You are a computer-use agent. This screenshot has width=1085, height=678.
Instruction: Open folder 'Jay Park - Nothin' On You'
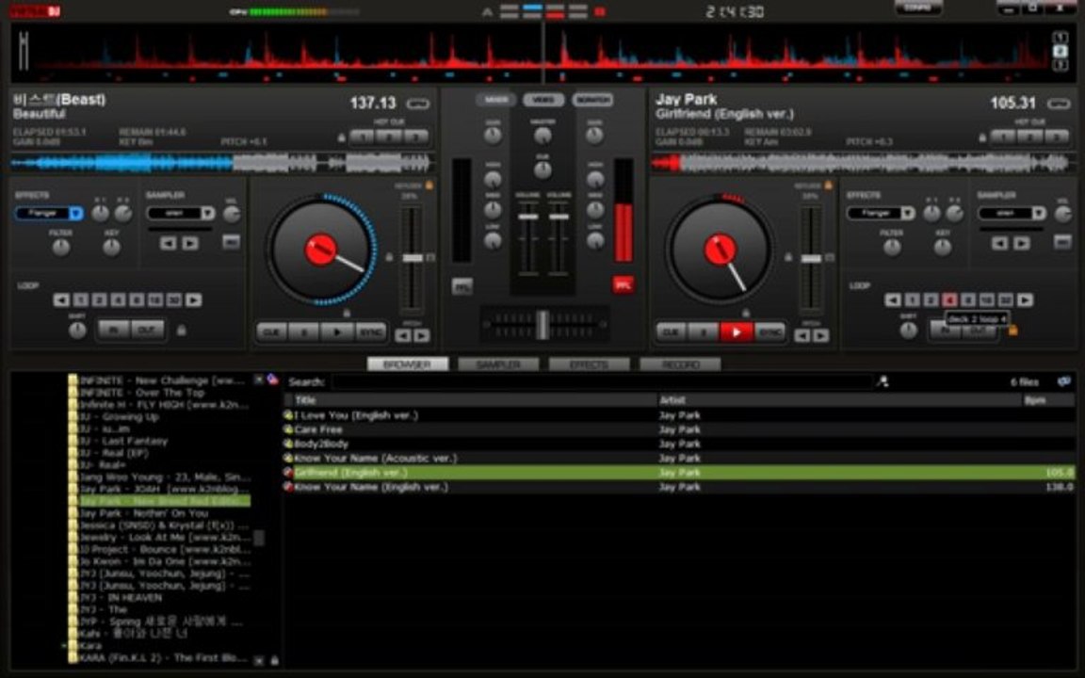pyautogui.click(x=144, y=513)
